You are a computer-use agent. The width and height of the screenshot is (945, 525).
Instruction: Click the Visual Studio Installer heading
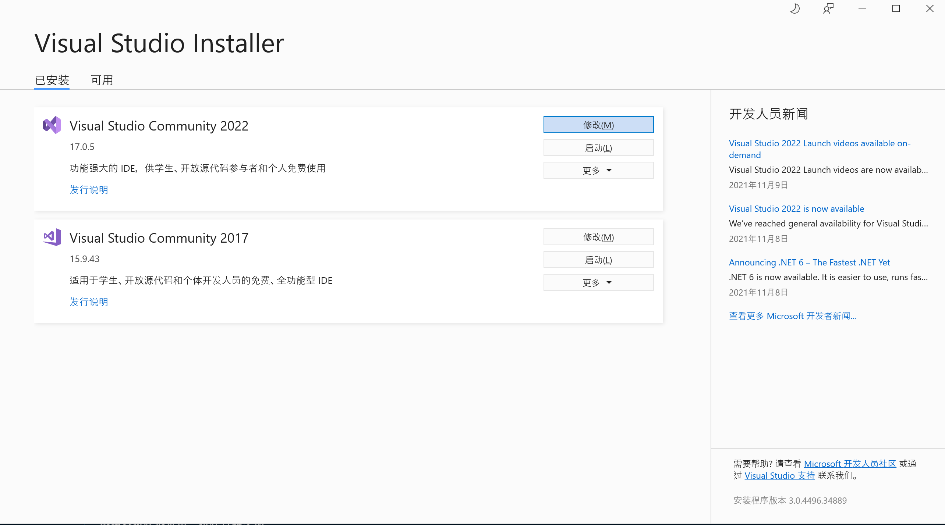159,43
